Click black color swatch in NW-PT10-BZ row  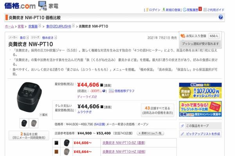[x=56, y=143]
